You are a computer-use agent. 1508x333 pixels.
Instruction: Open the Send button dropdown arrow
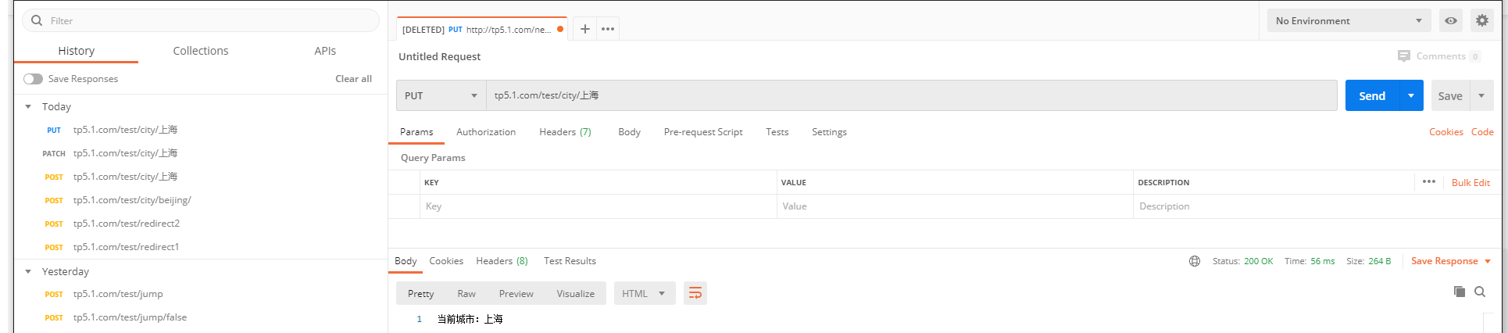pyautogui.click(x=1411, y=95)
